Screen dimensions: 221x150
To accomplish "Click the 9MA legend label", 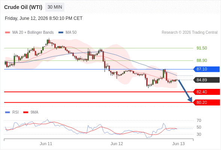I will [34, 112].
